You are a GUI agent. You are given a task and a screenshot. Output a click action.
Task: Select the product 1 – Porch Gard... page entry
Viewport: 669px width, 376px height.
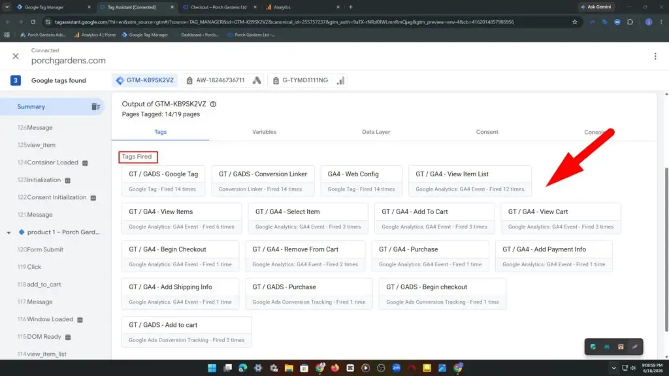(63, 232)
